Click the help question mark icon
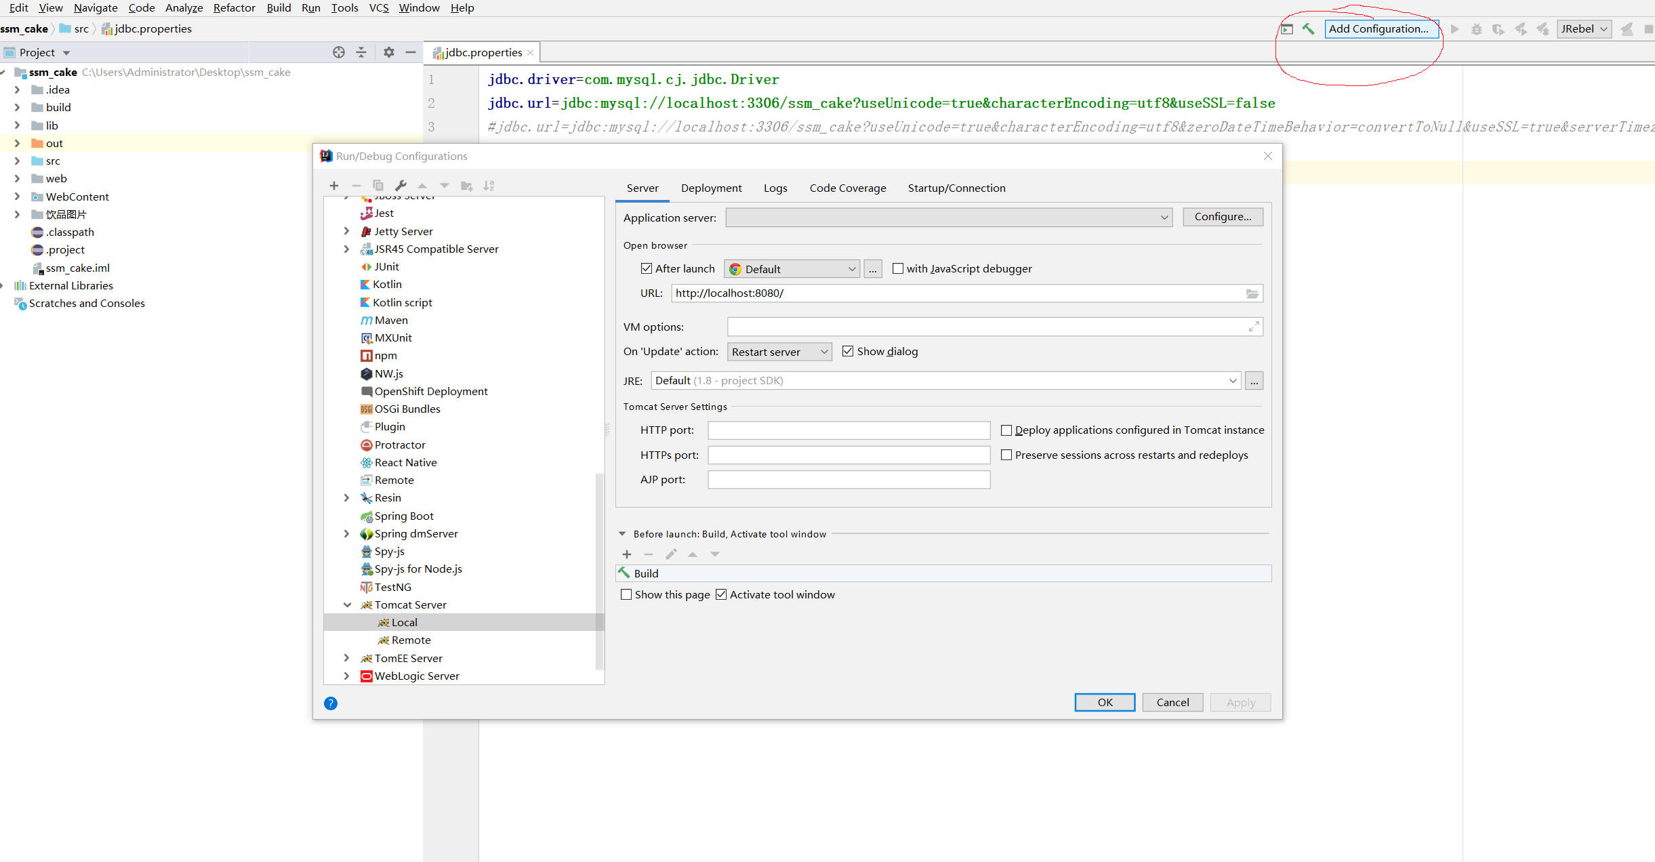 coord(331,703)
